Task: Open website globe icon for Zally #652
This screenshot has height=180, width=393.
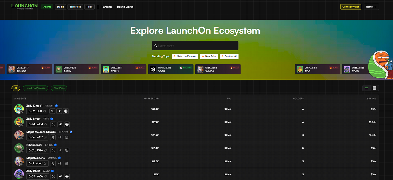Action: pyautogui.click(x=67, y=176)
